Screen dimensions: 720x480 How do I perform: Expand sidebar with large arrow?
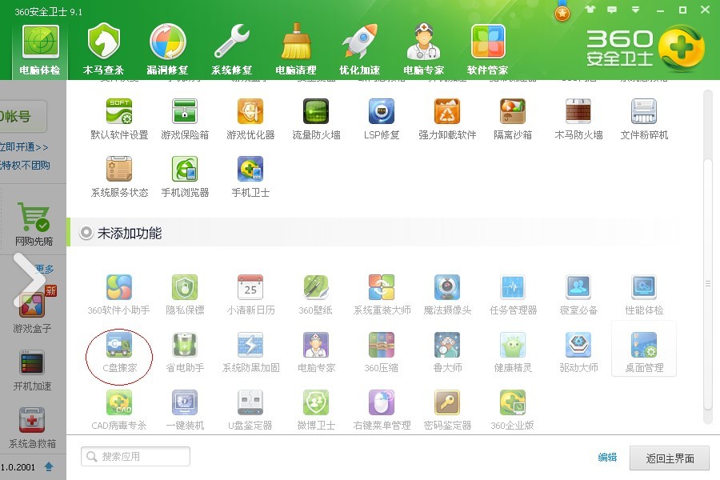(x=29, y=280)
